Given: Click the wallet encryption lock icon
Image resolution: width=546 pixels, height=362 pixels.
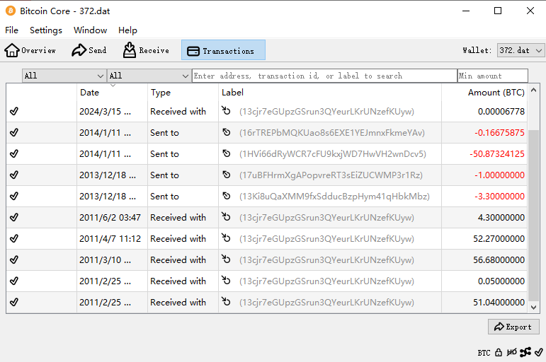Looking at the screenshot, I should click(x=499, y=352).
